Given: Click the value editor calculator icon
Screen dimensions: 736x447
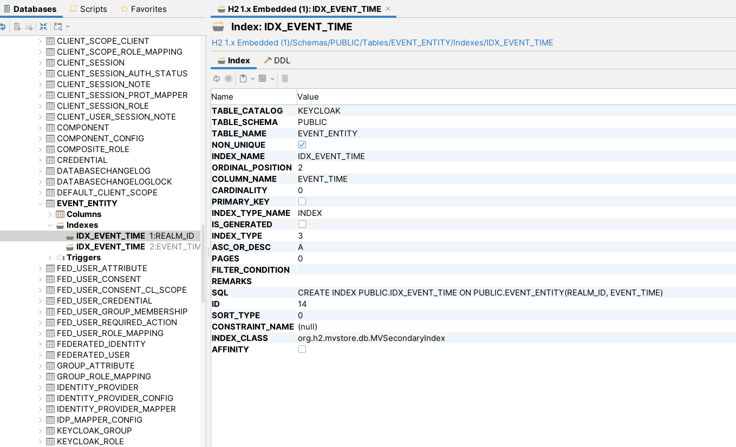Looking at the screenshot, I should pos(284,78).
